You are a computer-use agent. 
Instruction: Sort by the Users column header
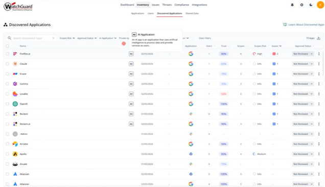click(x=211, y=46)
